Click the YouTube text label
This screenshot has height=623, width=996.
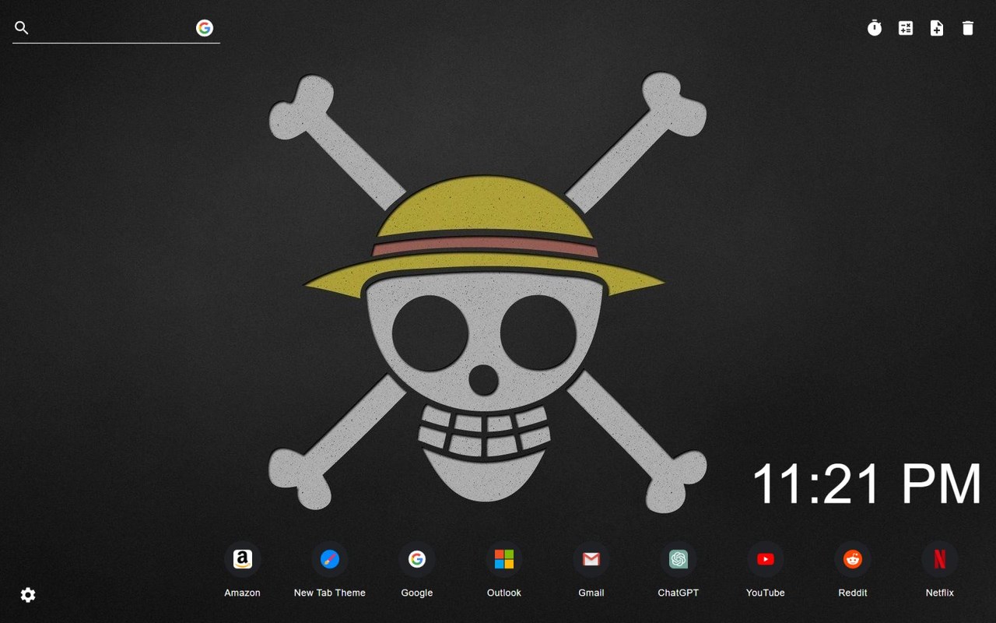[x=766, y=593]
